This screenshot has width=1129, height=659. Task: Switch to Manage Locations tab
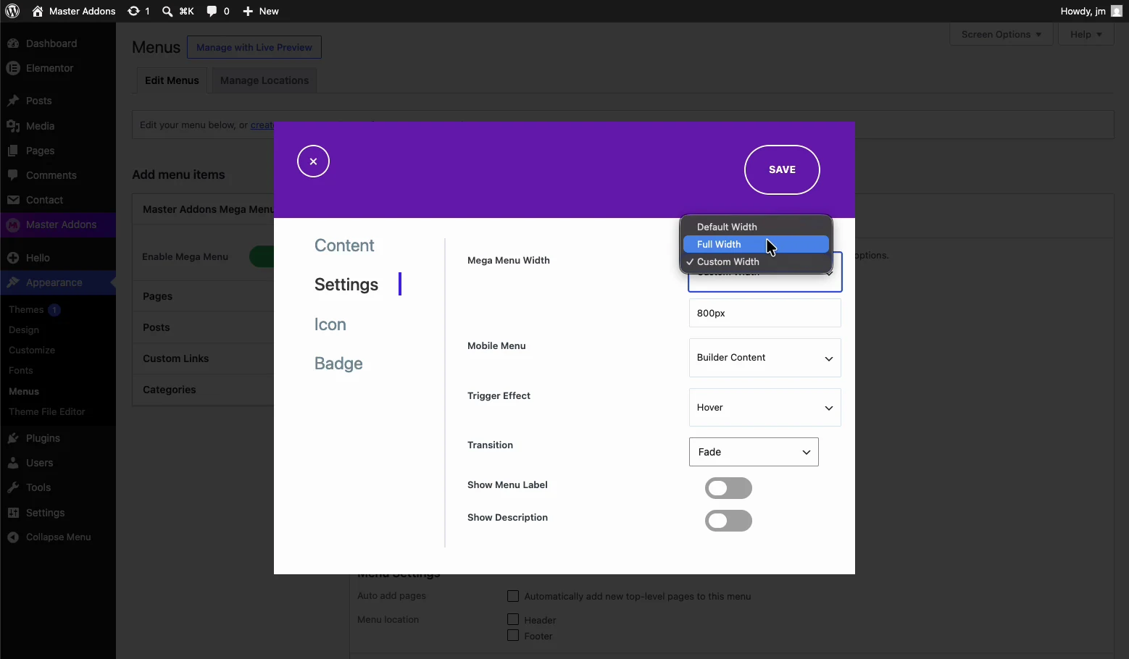[x=264, y=80]
